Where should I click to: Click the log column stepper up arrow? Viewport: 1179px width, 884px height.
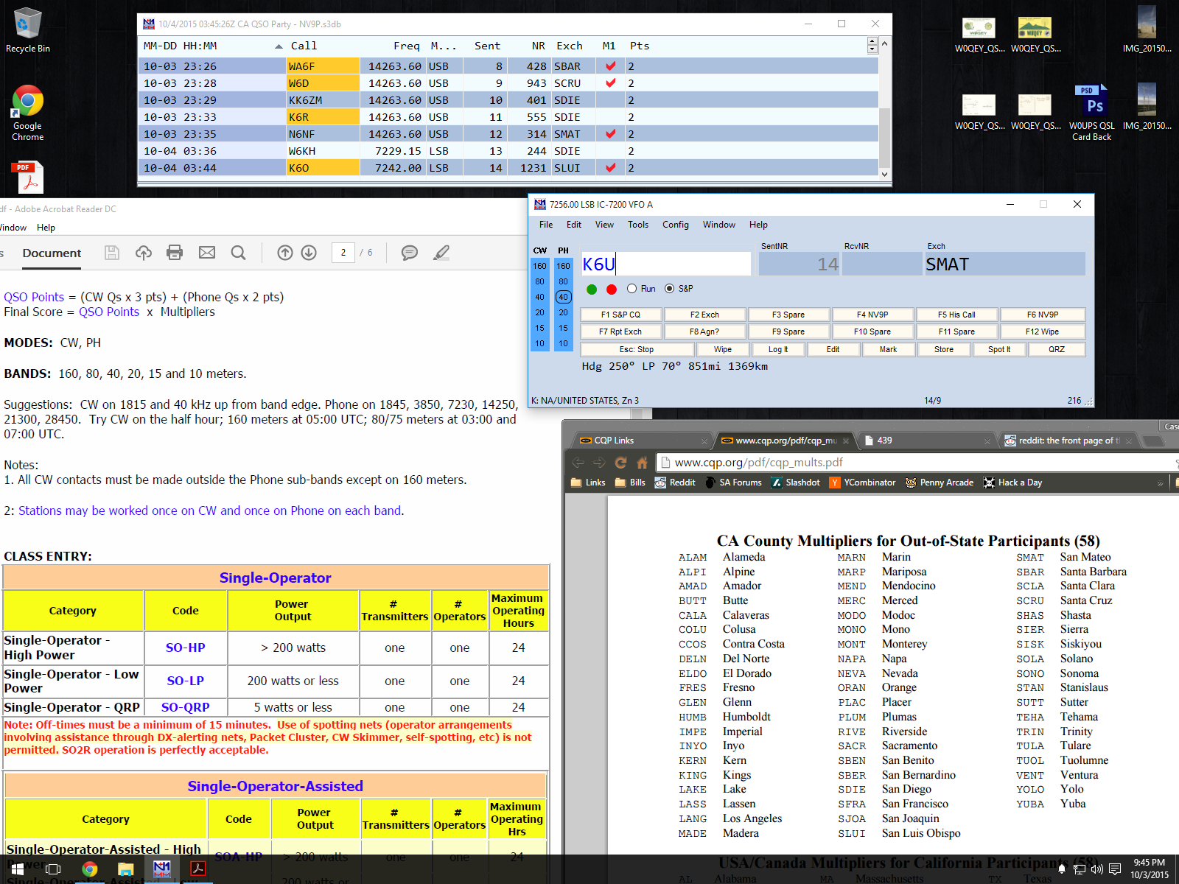pos(872,42)
